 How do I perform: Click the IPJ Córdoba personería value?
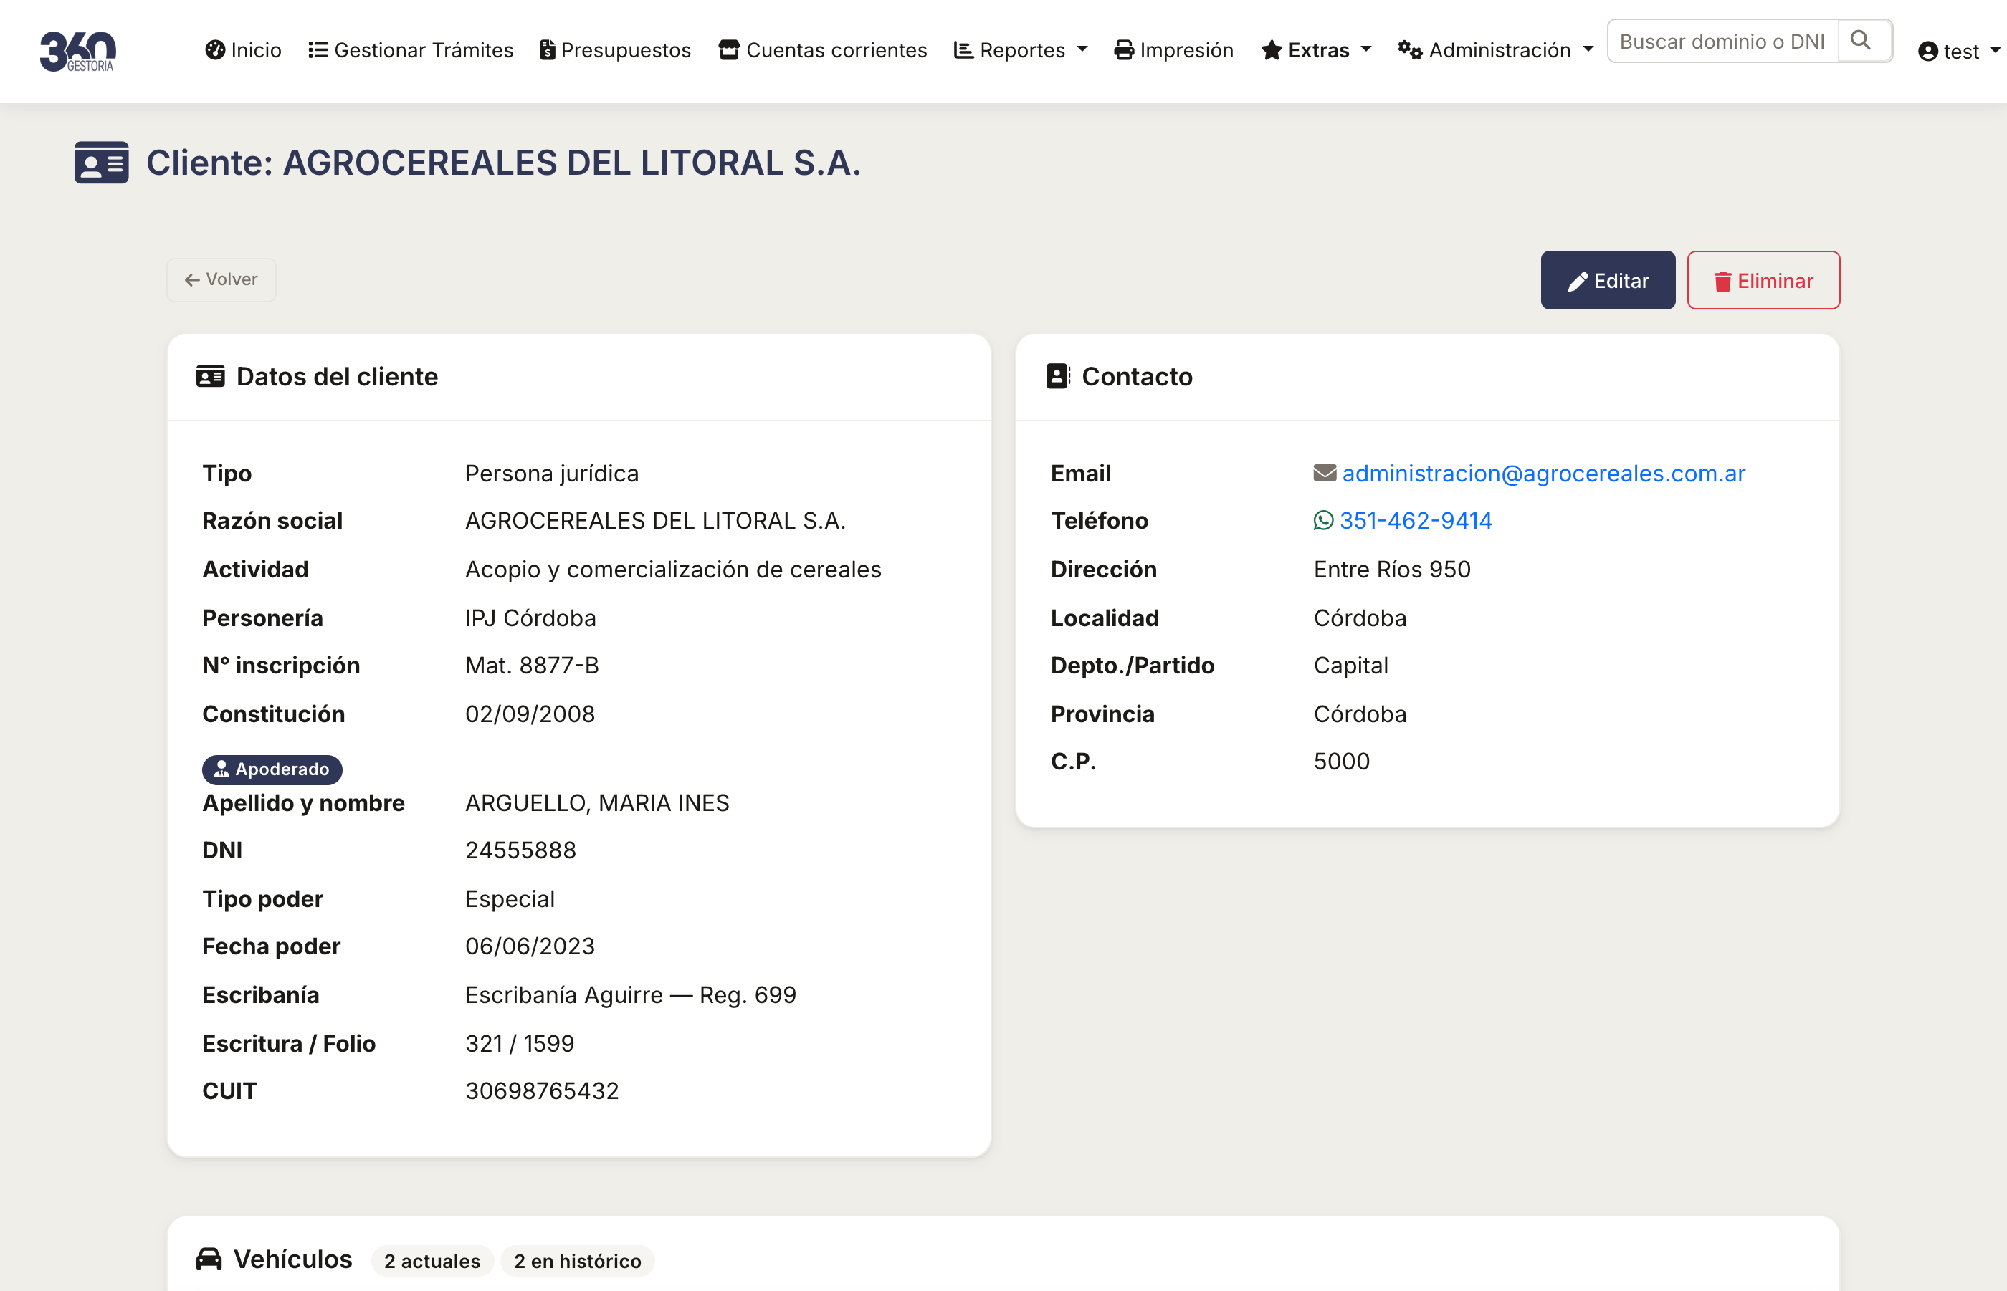click(531, 618)
